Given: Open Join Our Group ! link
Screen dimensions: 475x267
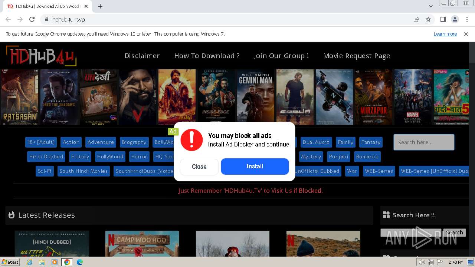Looking at the screenshot, I should 281,56.
